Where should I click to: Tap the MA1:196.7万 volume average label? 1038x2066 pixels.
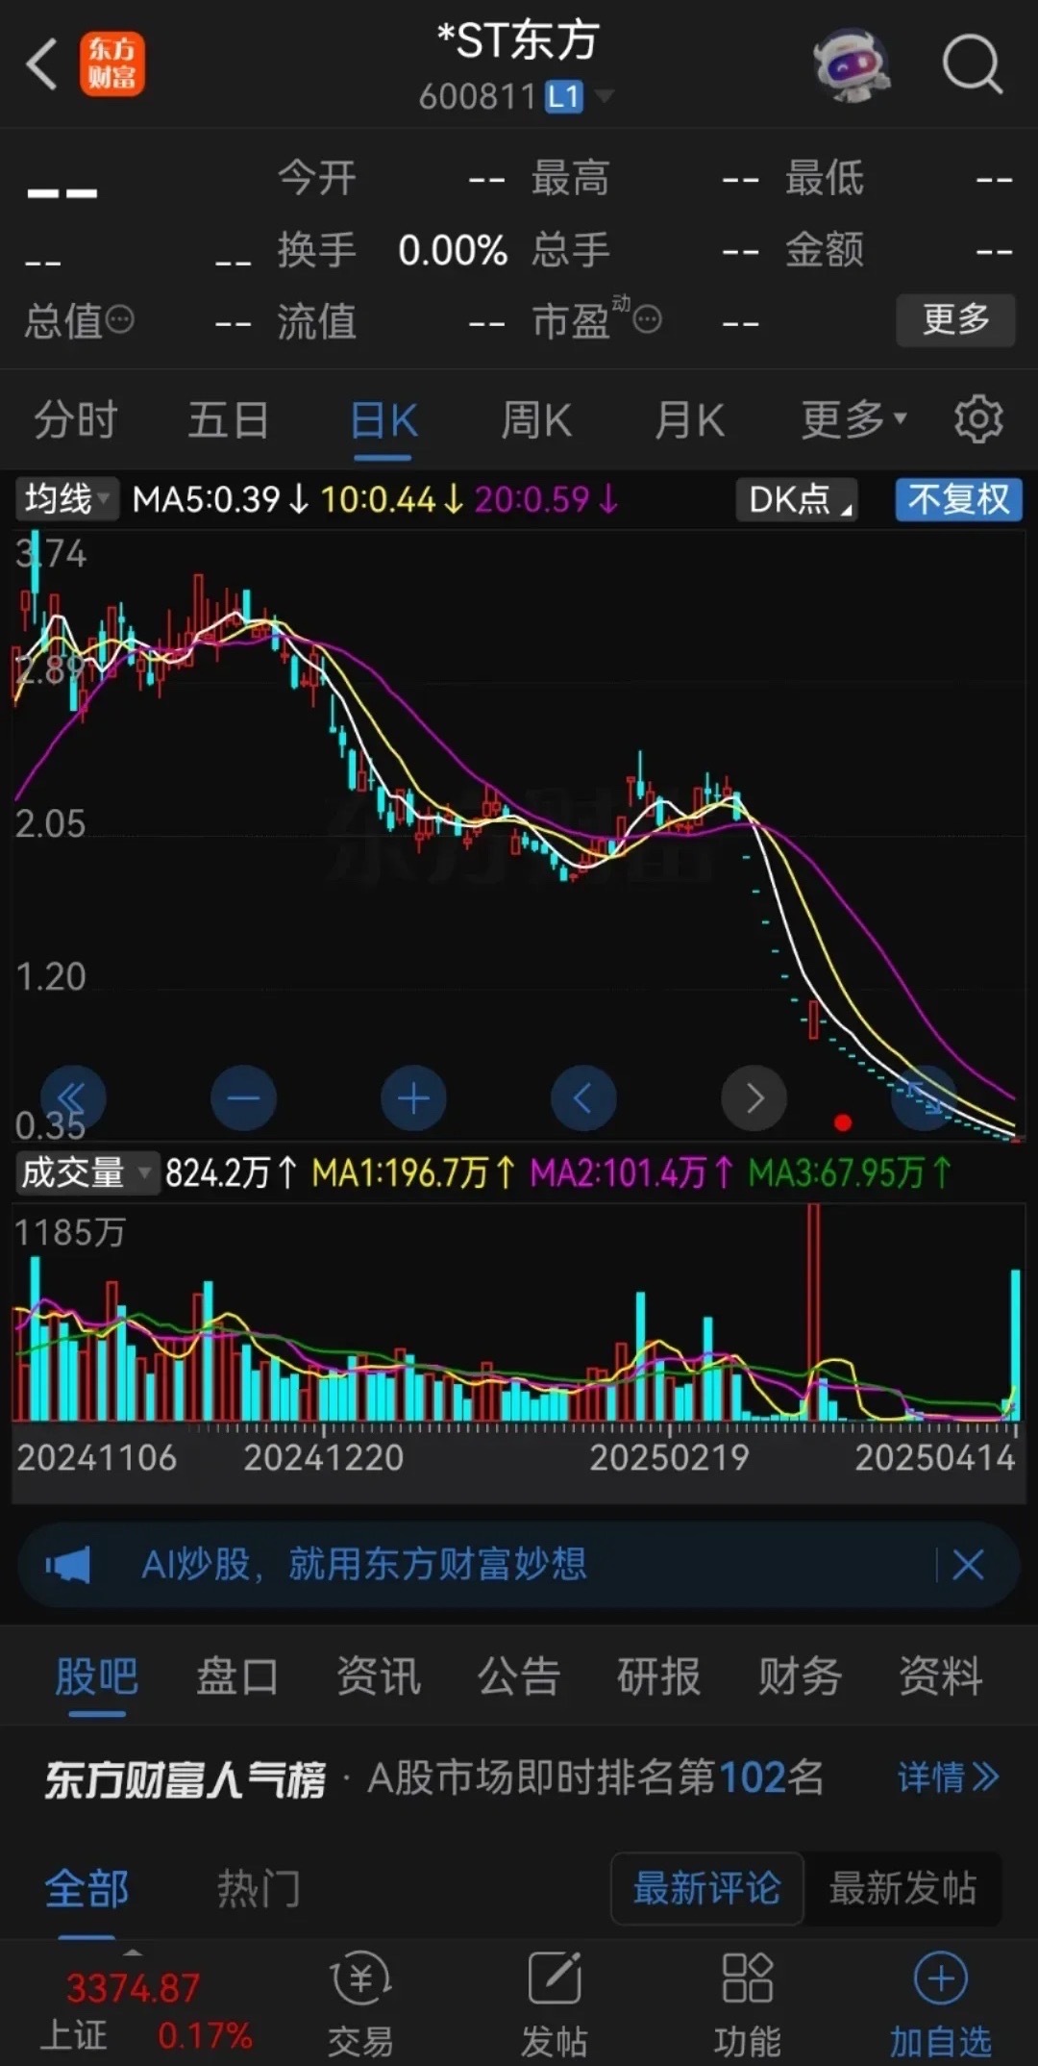point(413,1172)
